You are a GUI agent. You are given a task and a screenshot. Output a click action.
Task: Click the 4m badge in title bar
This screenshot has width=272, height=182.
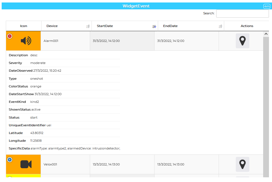(x=267, y=6)
